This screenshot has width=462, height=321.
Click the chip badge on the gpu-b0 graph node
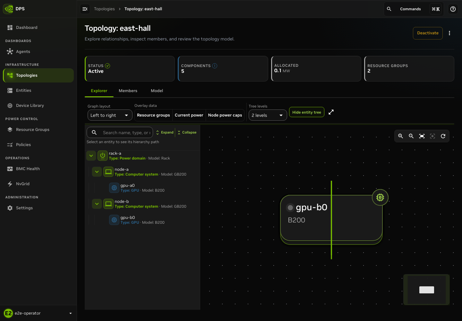pyautogui.click(x=380, y=197)
